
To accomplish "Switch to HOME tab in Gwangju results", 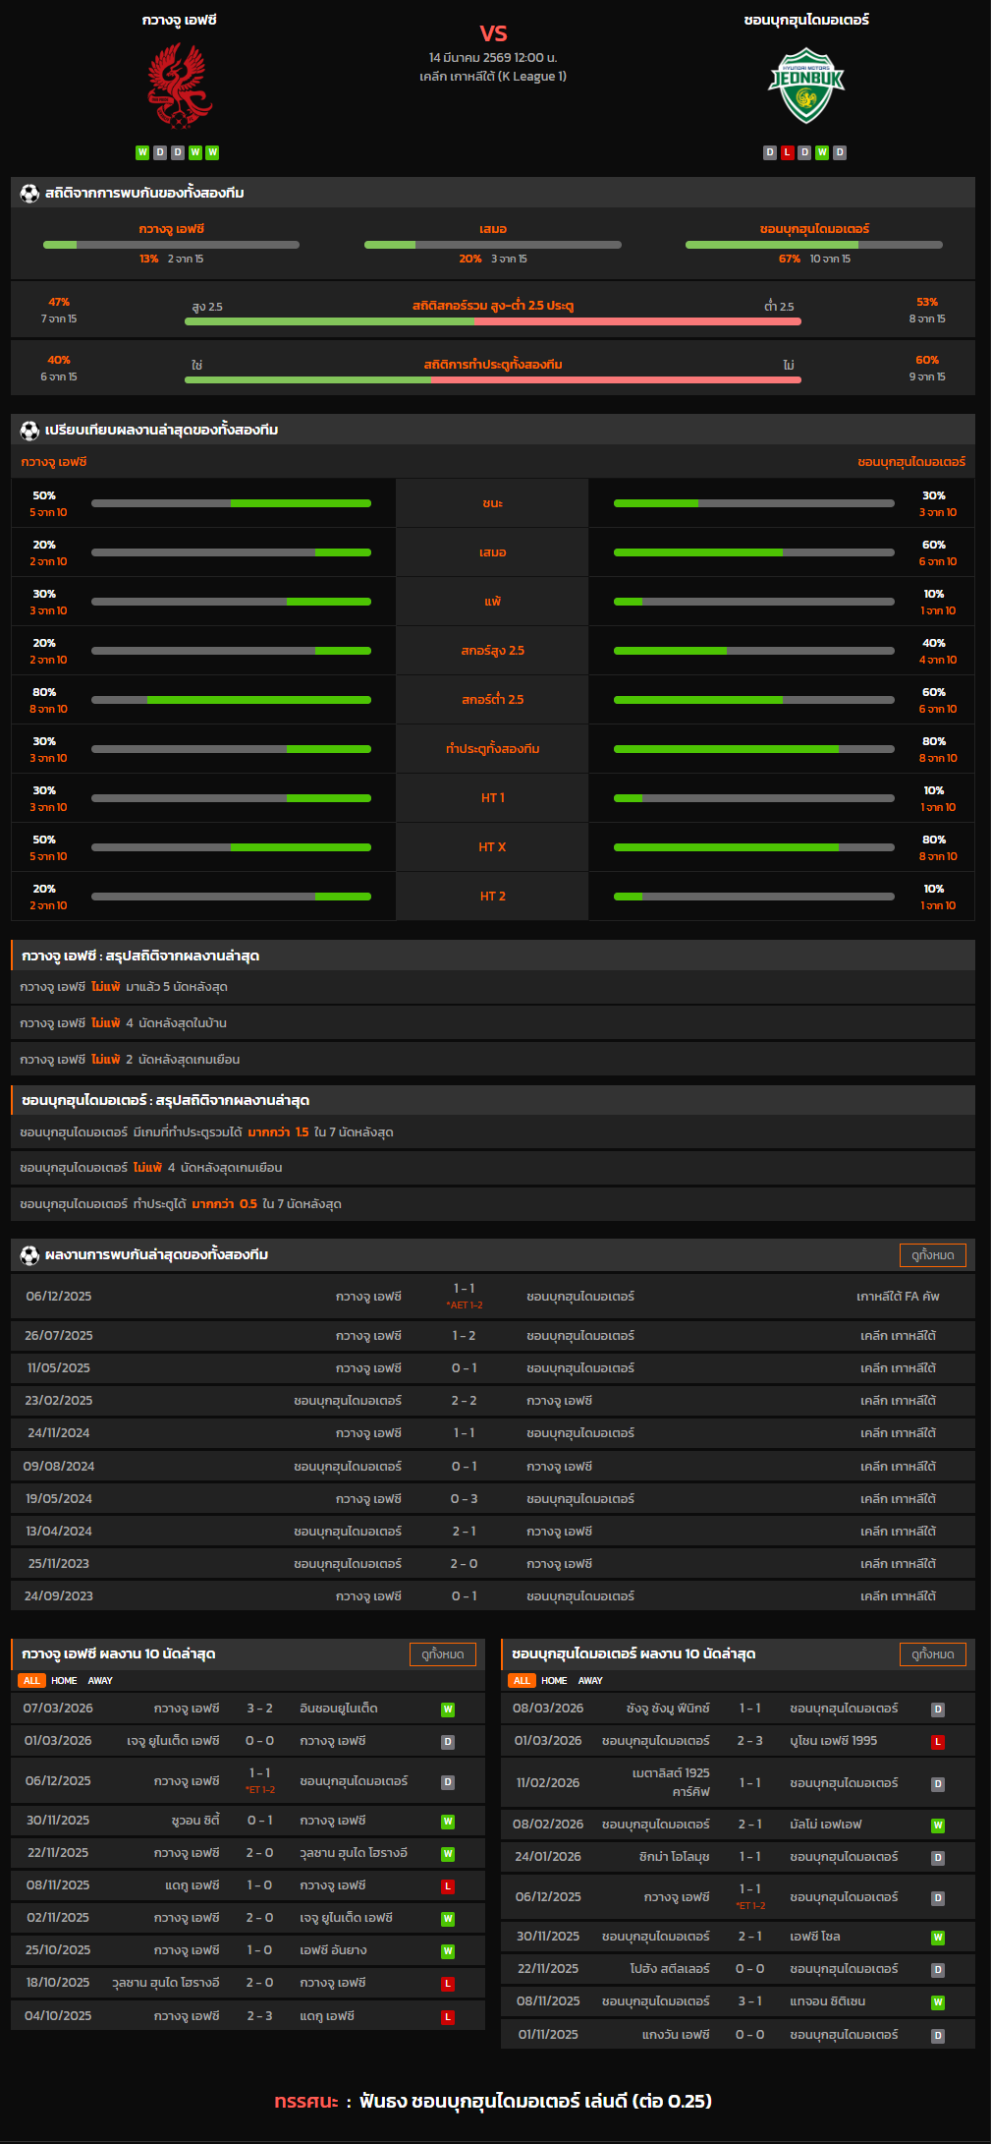I will 64,1681.
